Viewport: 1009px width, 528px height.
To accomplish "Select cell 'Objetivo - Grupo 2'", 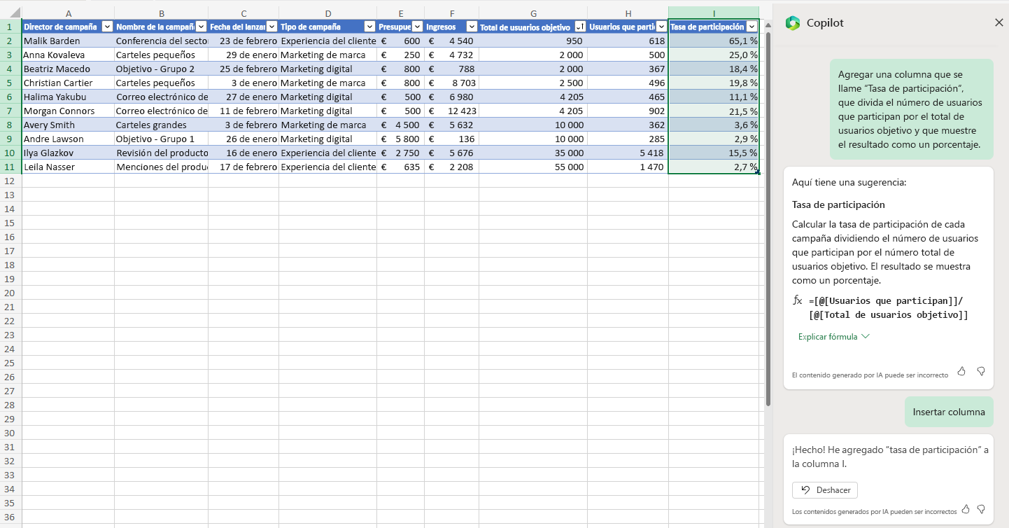I will pos(161,69).
